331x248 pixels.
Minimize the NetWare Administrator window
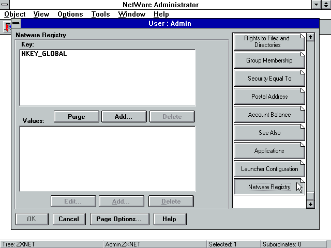tap(316, 5)
